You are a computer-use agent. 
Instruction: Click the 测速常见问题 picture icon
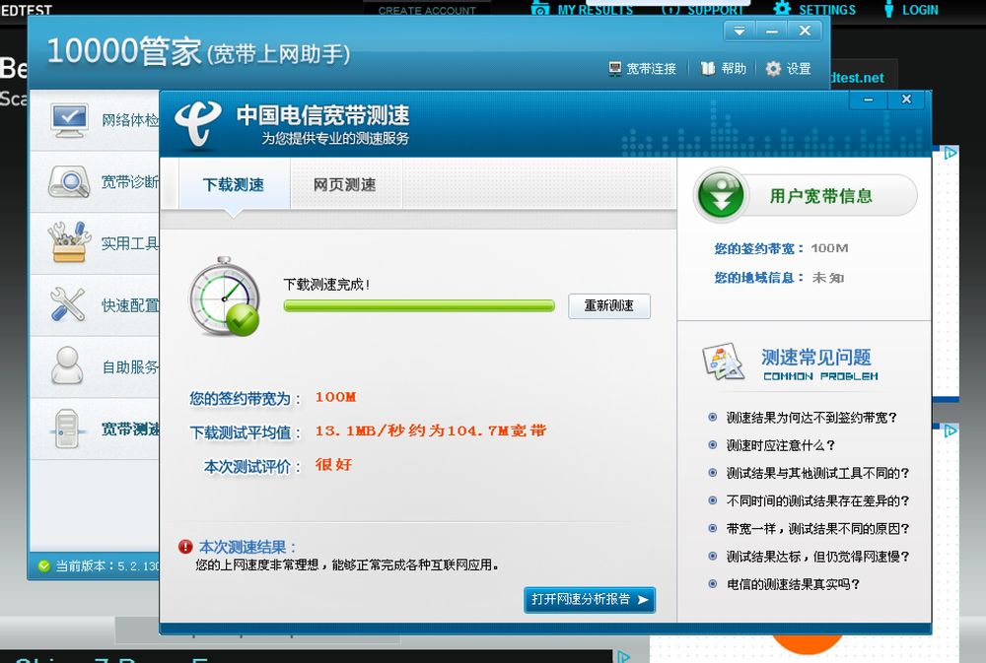723,362
